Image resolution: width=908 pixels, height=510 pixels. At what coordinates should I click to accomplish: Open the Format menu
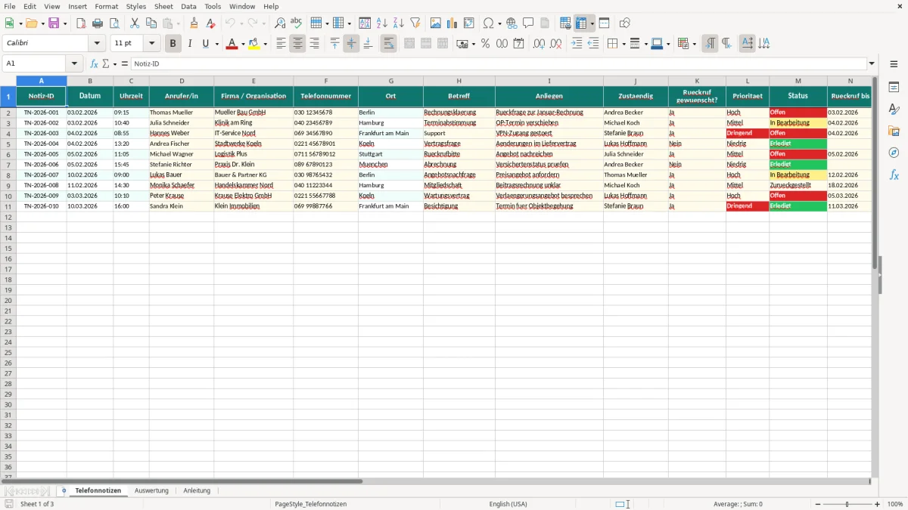click(x=107, y=6)
